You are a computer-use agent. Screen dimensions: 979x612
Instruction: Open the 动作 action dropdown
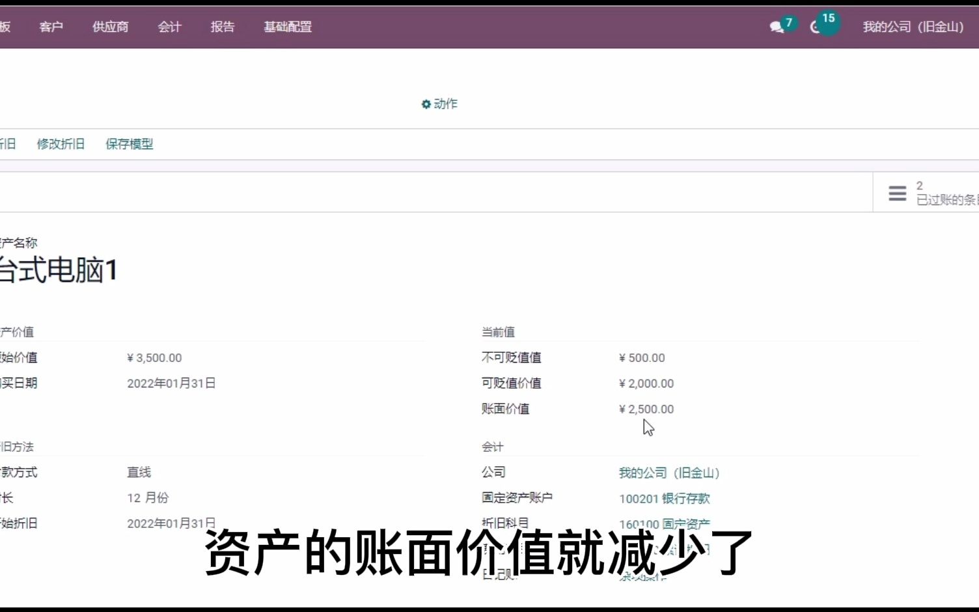tap(439, 104)
